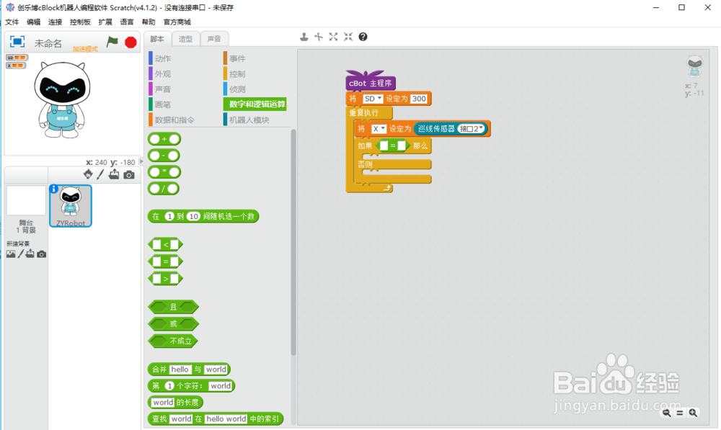Create new sprite from camera
721x430 pixels.
pos(131,174)
